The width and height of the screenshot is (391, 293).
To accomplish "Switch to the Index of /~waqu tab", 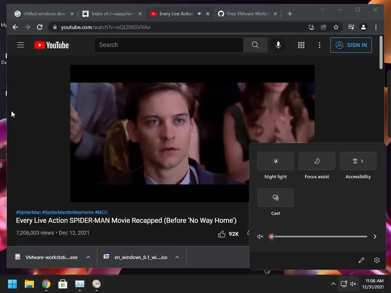I will click(112, 14).
